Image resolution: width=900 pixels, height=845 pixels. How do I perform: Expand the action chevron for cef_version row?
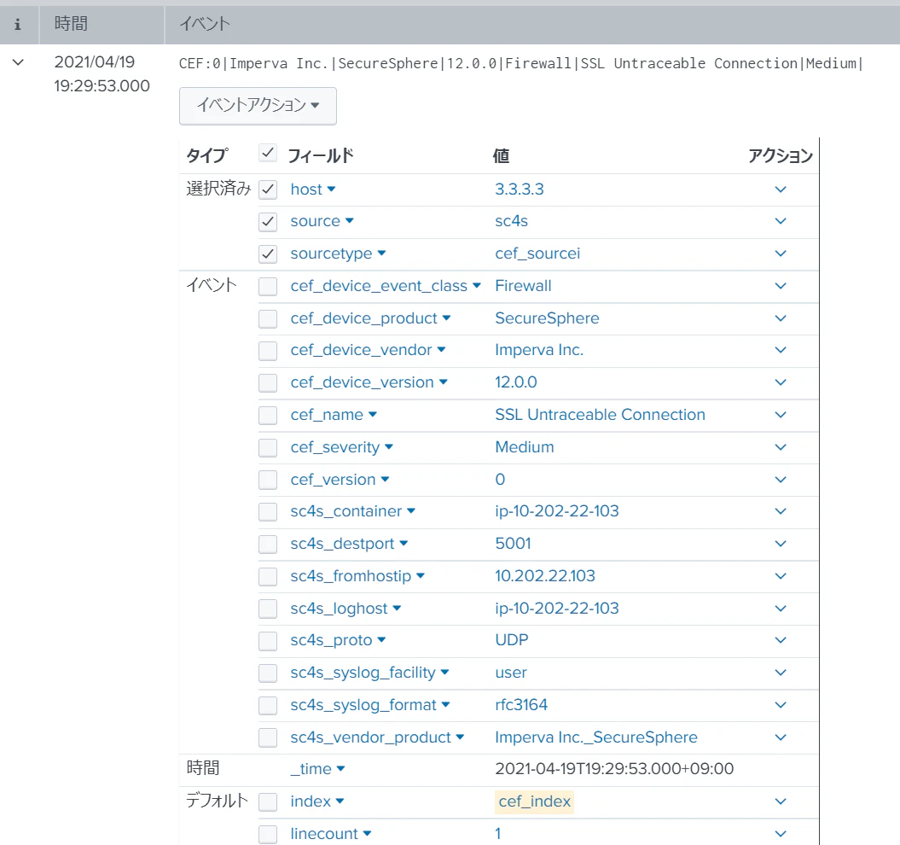pyautogui.click(x=781, y=479)
